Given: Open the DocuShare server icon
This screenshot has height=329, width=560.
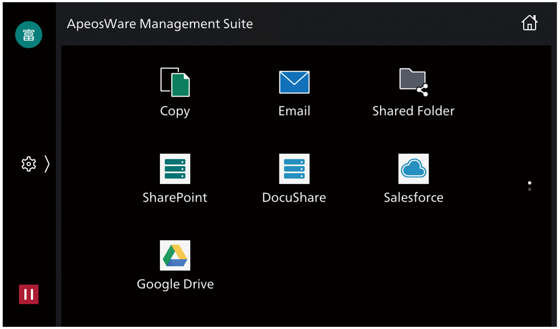Looking at the screenshot, I should click(294, 169).
